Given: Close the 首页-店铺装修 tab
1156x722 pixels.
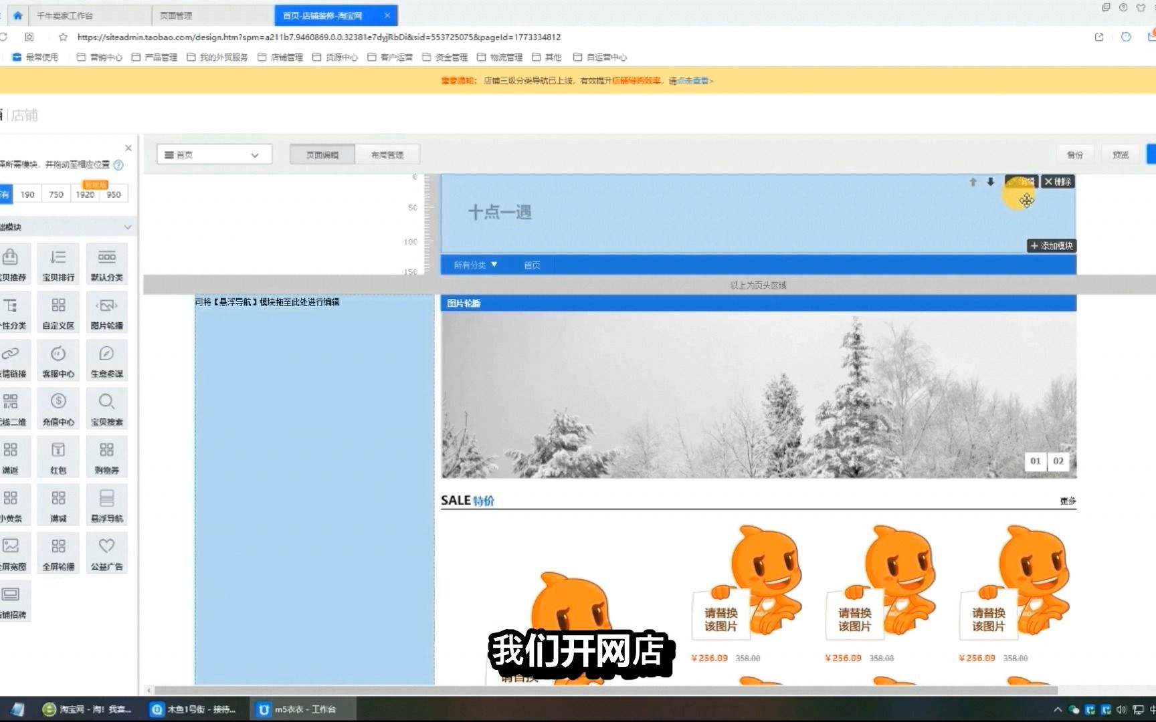Looking at the screenshot, I should click(387, 15).
